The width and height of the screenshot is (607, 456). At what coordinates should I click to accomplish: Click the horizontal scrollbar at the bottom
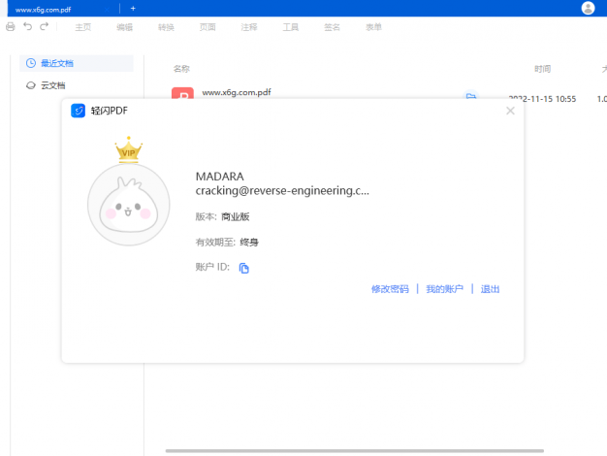click(355, 450)
